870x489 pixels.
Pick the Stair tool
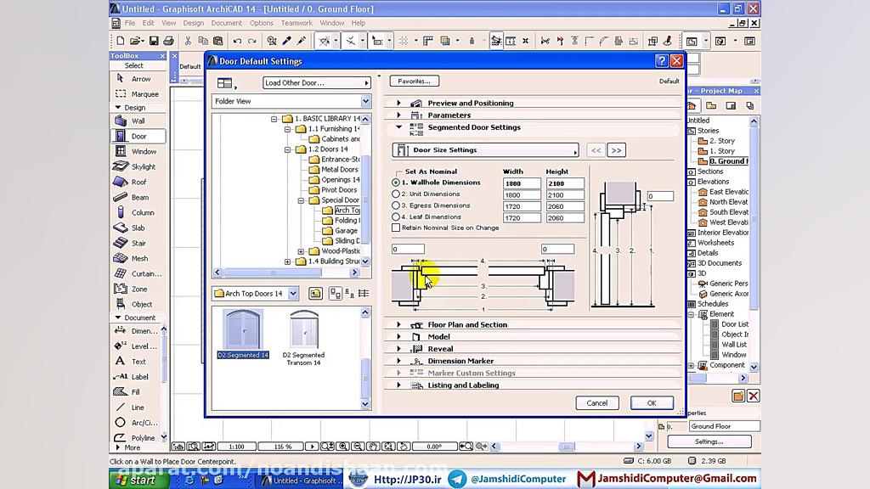[138, 243]
